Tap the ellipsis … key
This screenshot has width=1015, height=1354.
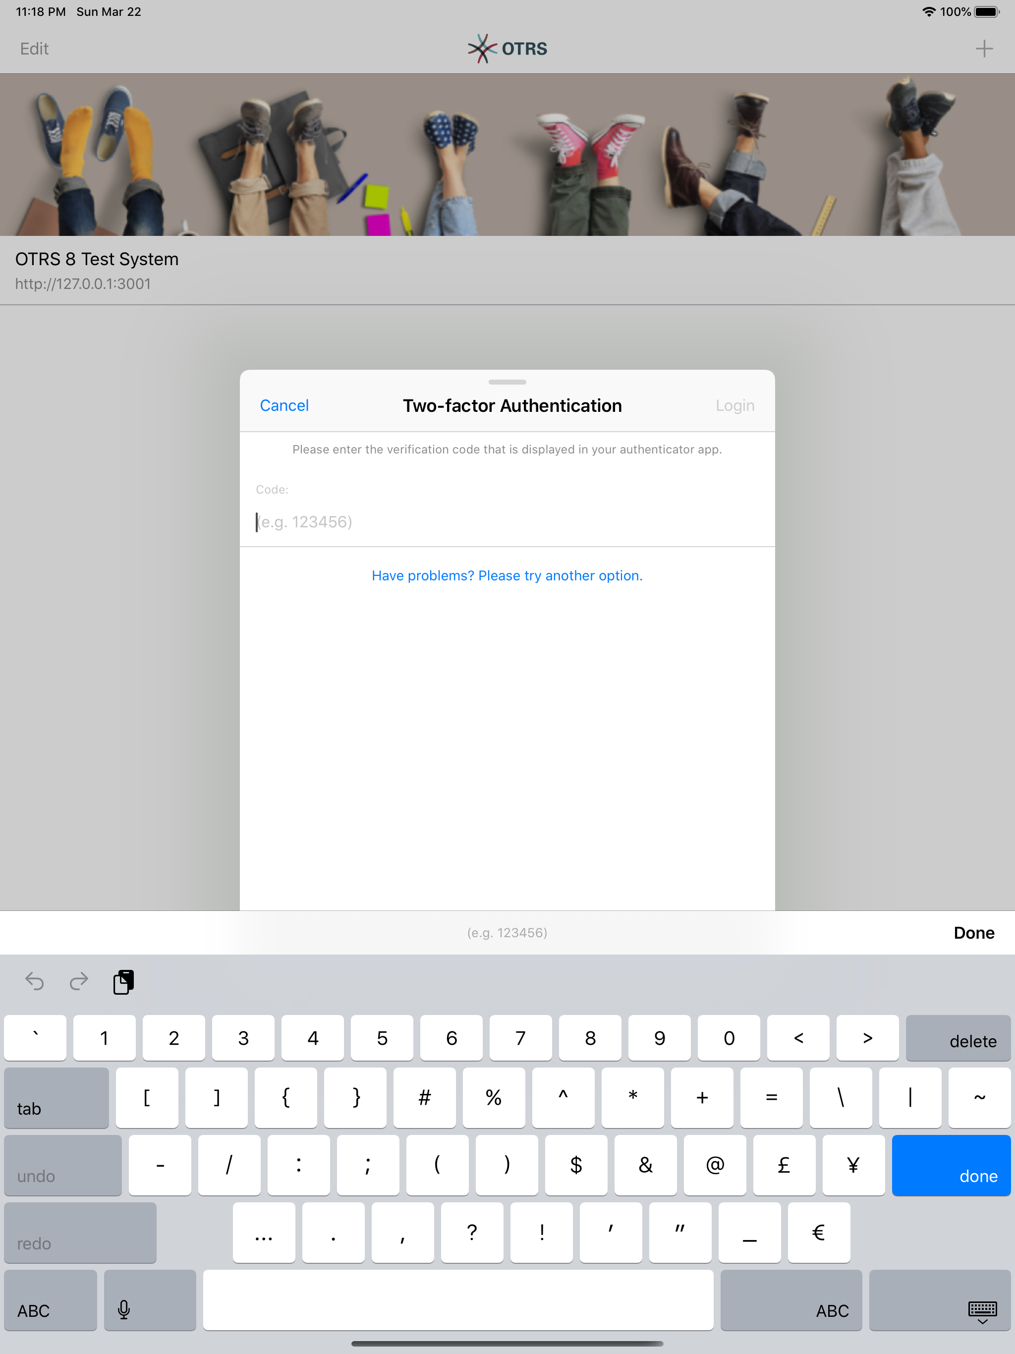[x=264, y=1233]
